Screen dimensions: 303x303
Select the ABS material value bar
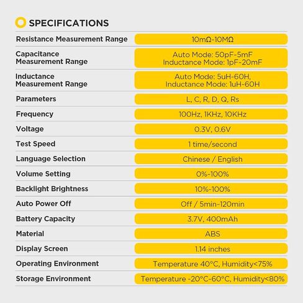coord(211,233)
